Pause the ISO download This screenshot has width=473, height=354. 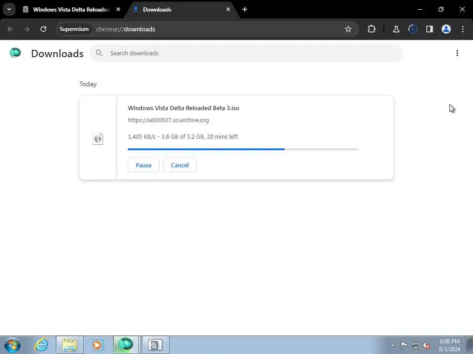coord(144,165)
